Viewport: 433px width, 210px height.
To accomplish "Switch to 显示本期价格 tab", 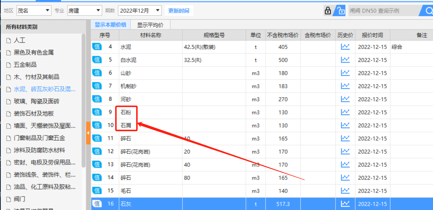I will point(111,25).
